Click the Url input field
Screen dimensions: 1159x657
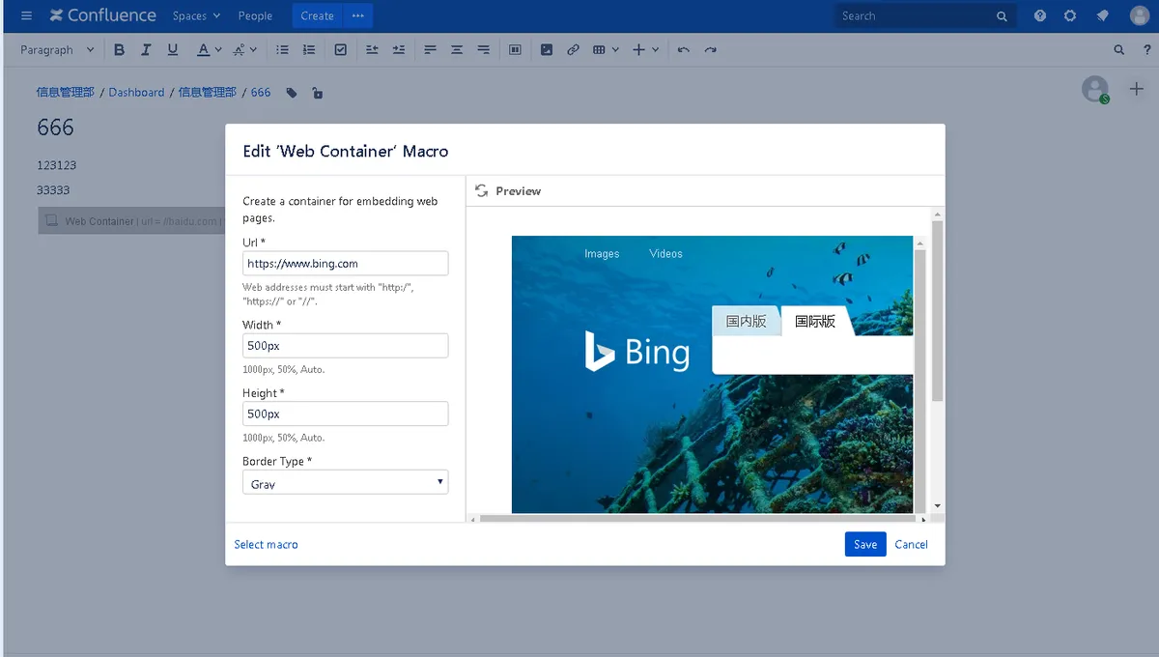(x=345, y=263)
